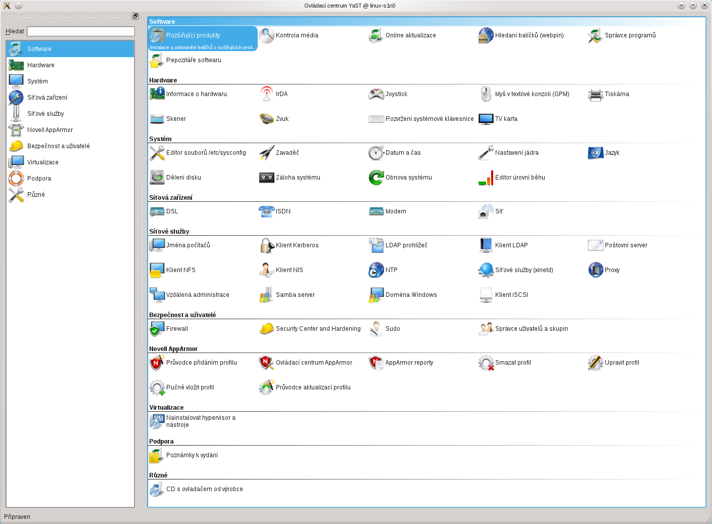Image resolution: width=712 pixels, height=524 pixels.
Task: Select Síťové služby category in sidebar
Action: [70, 114]
